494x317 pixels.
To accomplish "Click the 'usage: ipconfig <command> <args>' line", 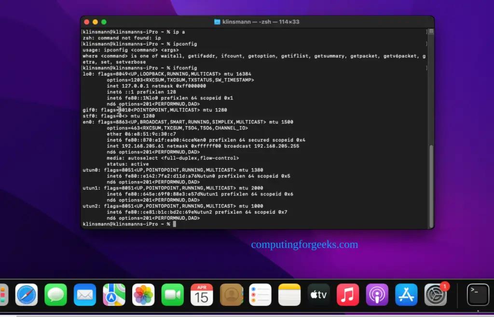I will tap(131, 50).
